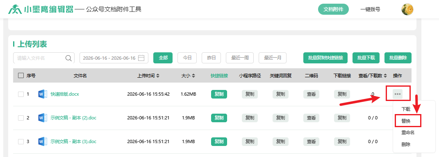Open the 示例文稿 - 副本 (3).doc file link
This screenshot has height=157, width=439.
point(73,141)
